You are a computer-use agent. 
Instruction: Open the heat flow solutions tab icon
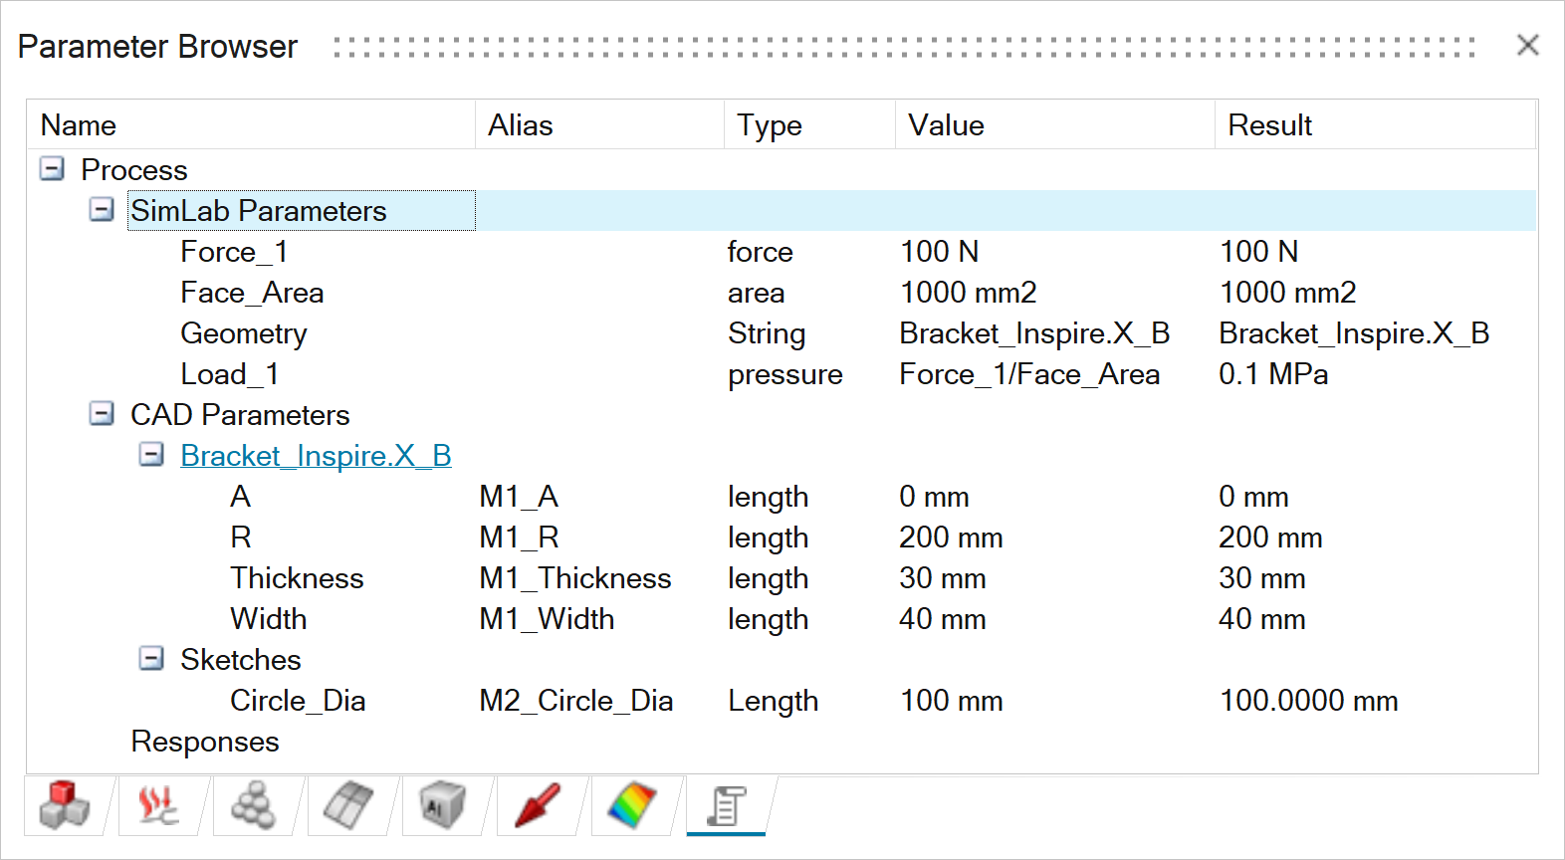tap(159, 805)
